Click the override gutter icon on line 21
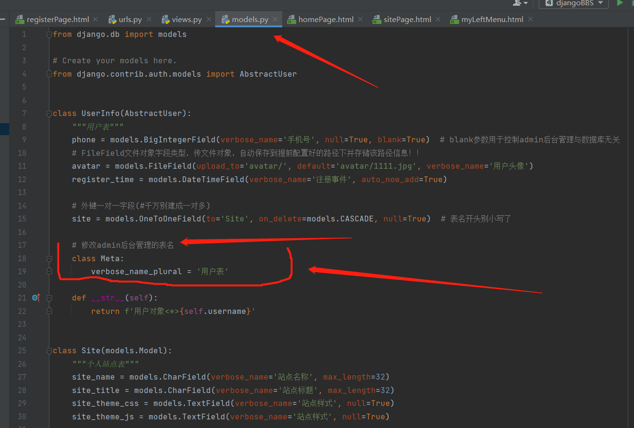 (x=36, y=298)
